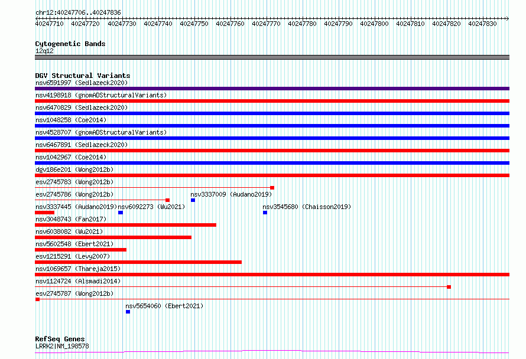Select the red nsv3048743 variant bar
The height and width of the screenshot is (359, 526).
pos(125,225)
